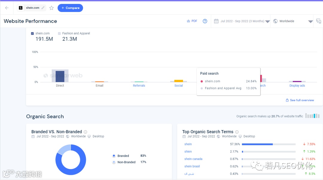Click the Branded legend dot
323x180 pixels.
coord(114,156)
